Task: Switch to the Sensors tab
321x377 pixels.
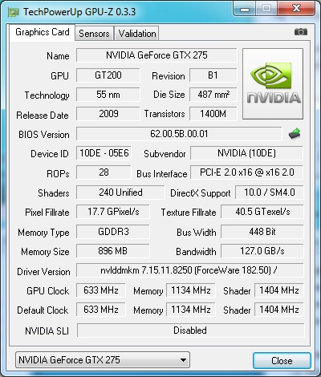Action: tap(94, 34)
